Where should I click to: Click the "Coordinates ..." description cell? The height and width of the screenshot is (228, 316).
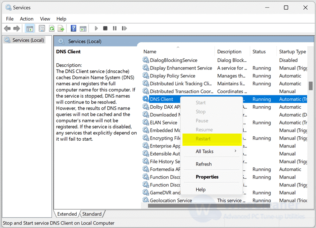pos(232,91)
